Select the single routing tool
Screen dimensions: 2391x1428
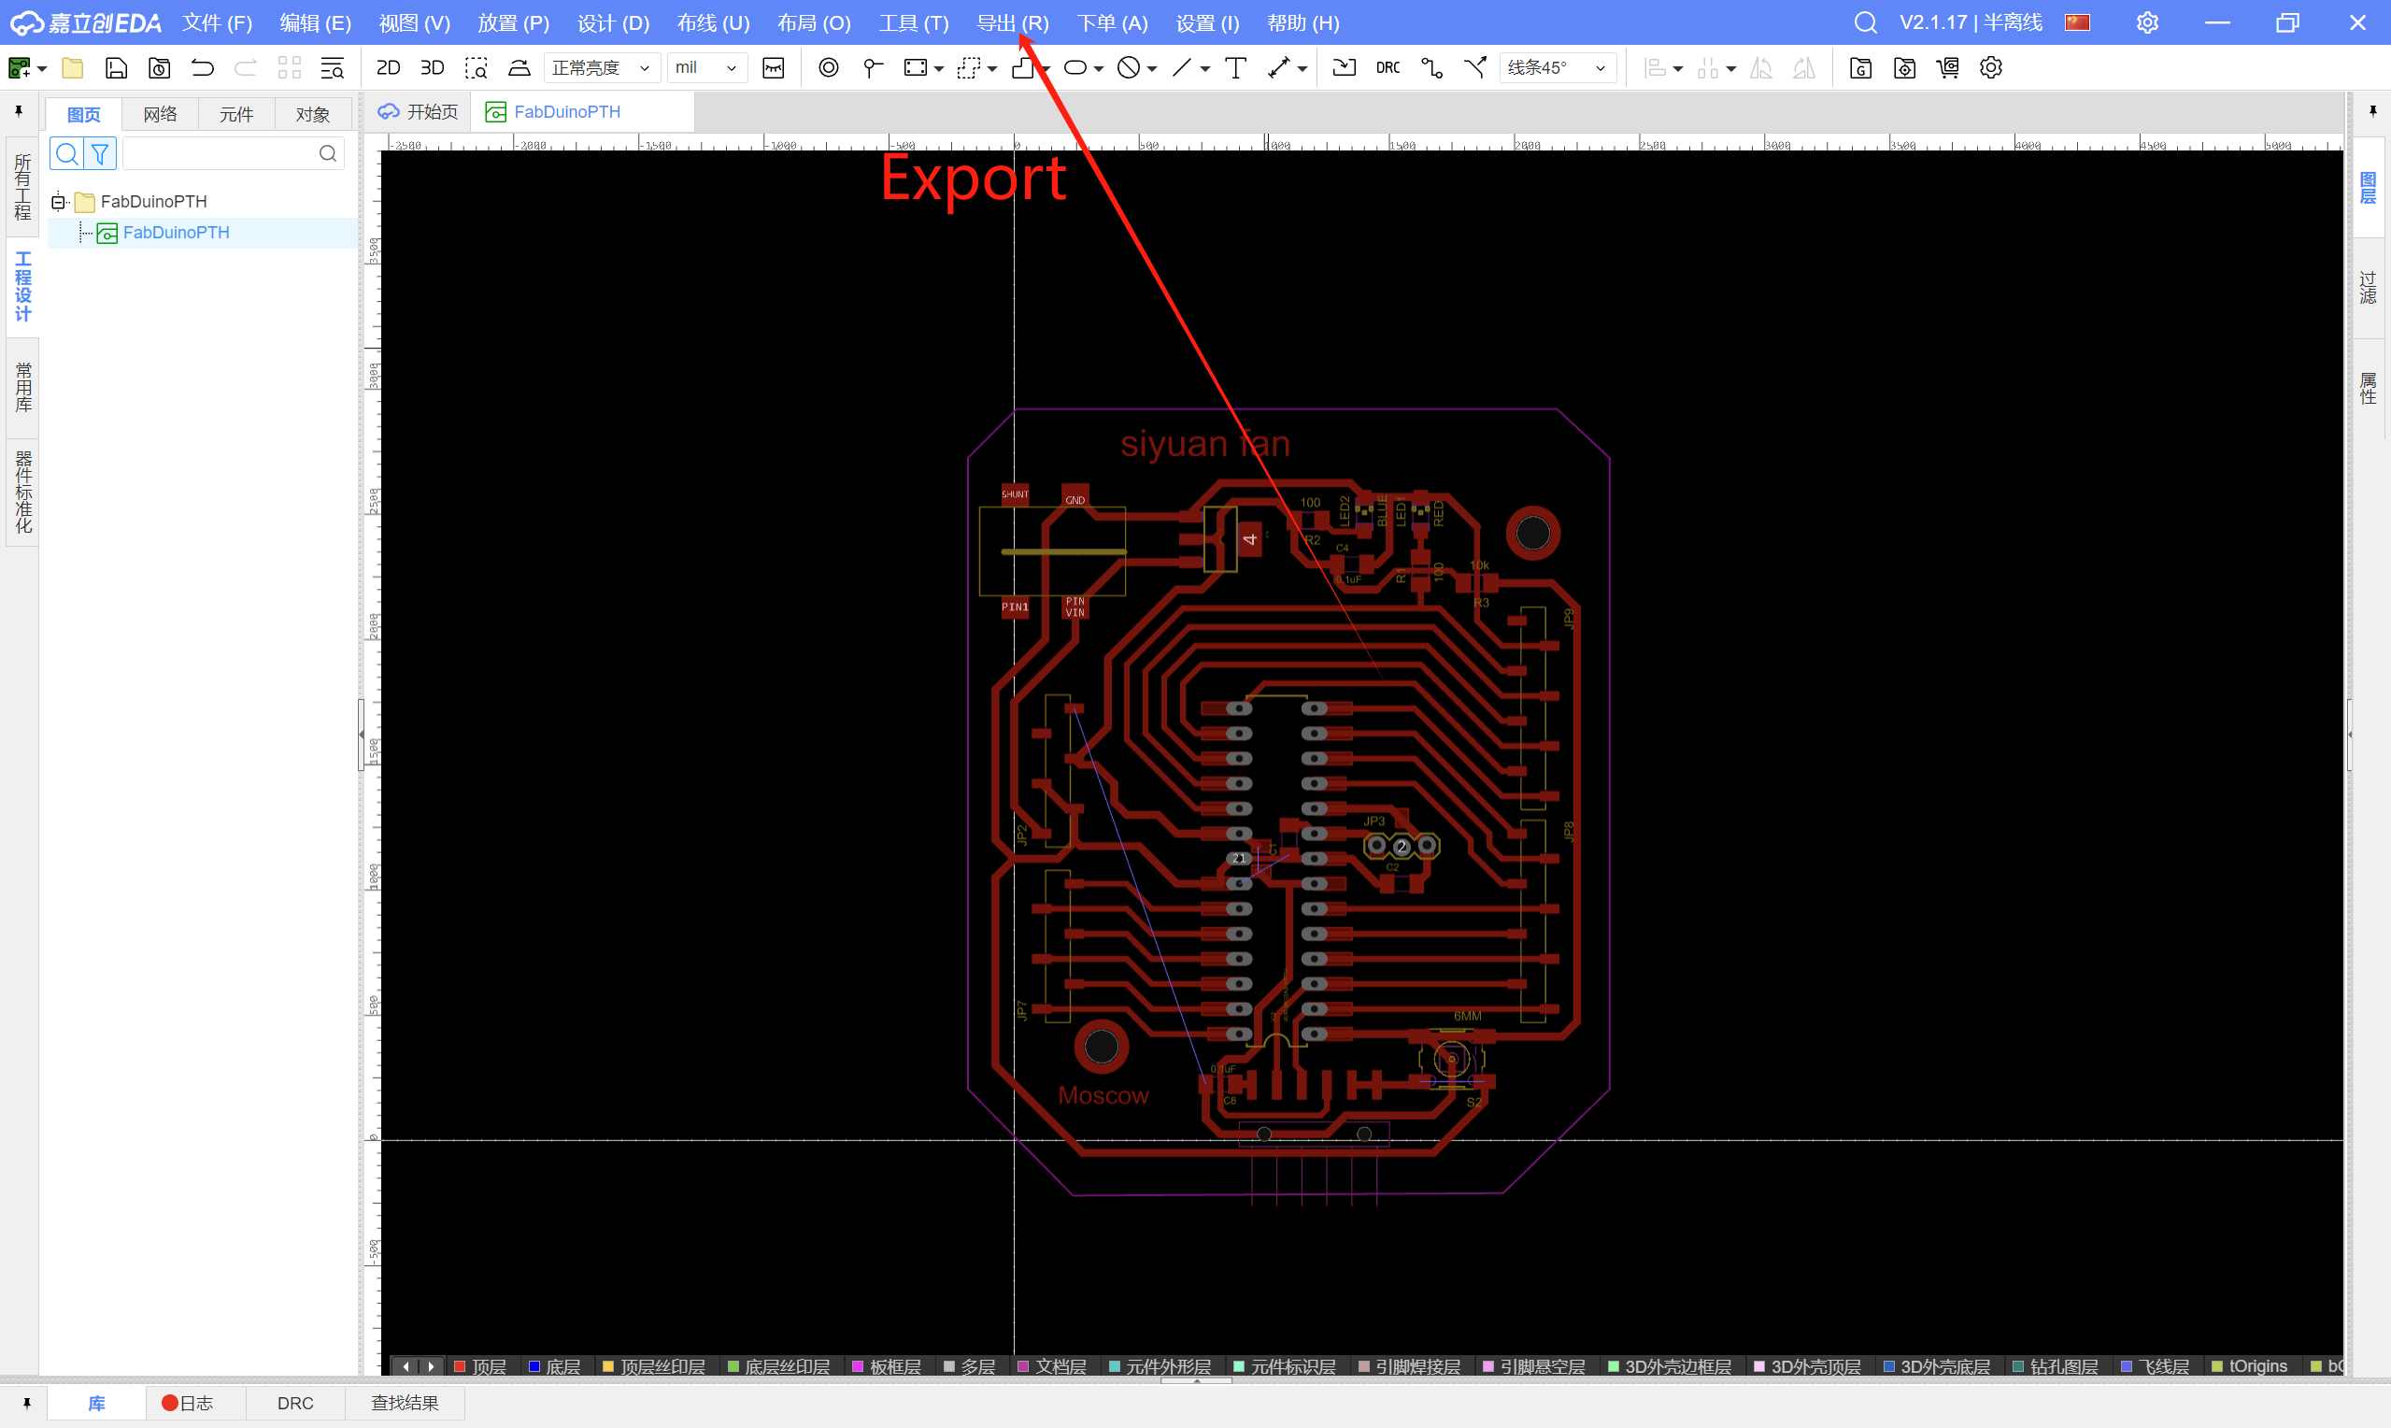pos(1432,67)
